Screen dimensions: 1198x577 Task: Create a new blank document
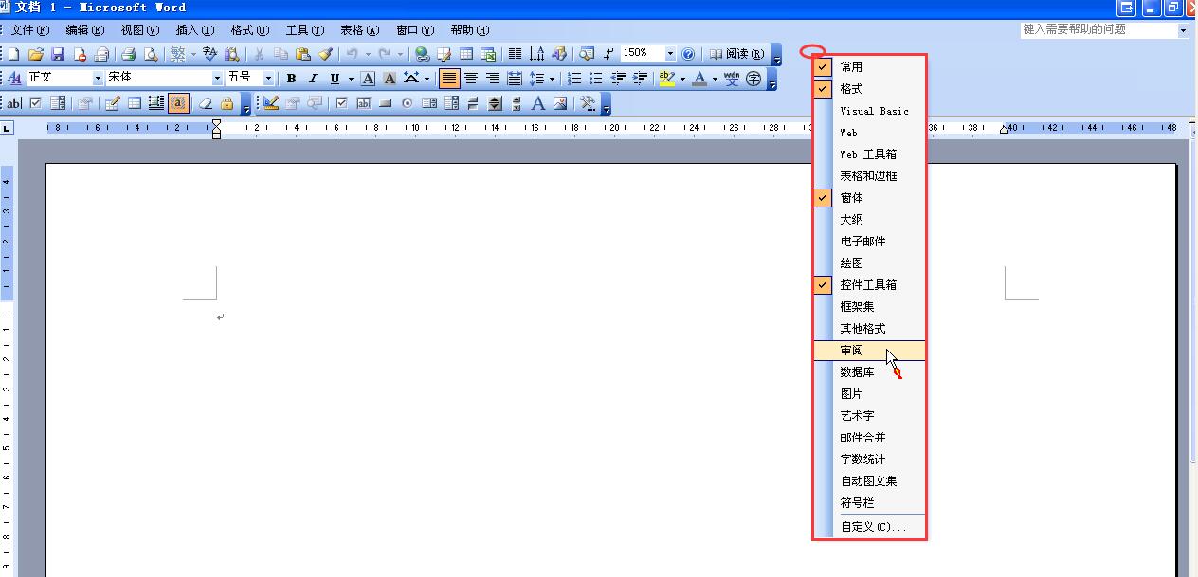[x=14, y=54]
